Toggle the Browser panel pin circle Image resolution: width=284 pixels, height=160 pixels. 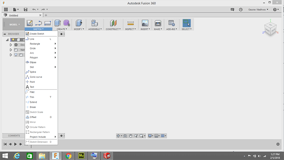point(61,34)
